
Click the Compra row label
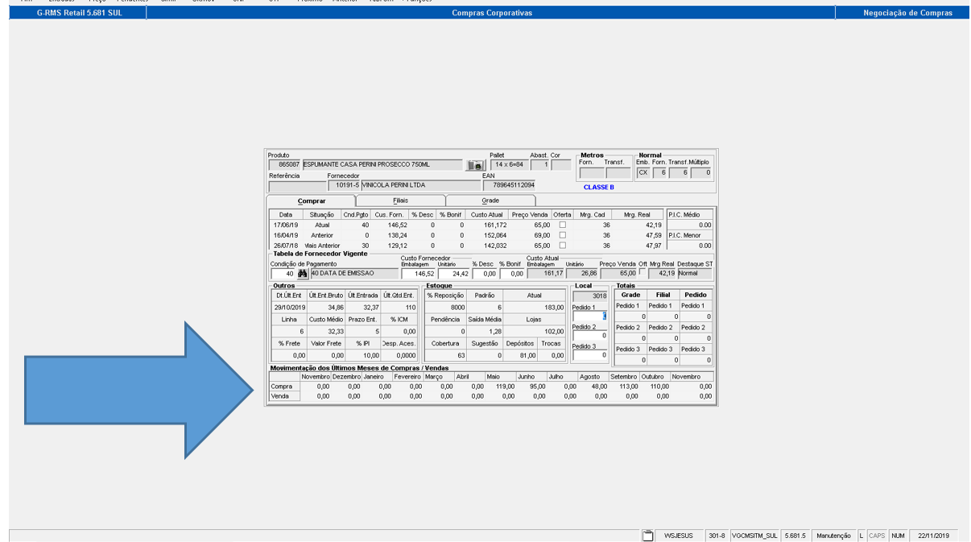284,387
